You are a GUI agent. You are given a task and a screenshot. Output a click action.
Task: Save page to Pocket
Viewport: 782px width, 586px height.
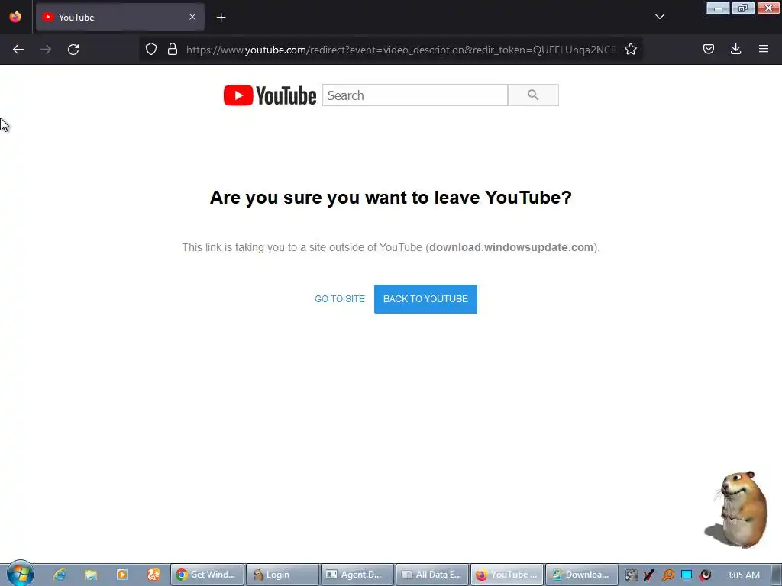708,49
